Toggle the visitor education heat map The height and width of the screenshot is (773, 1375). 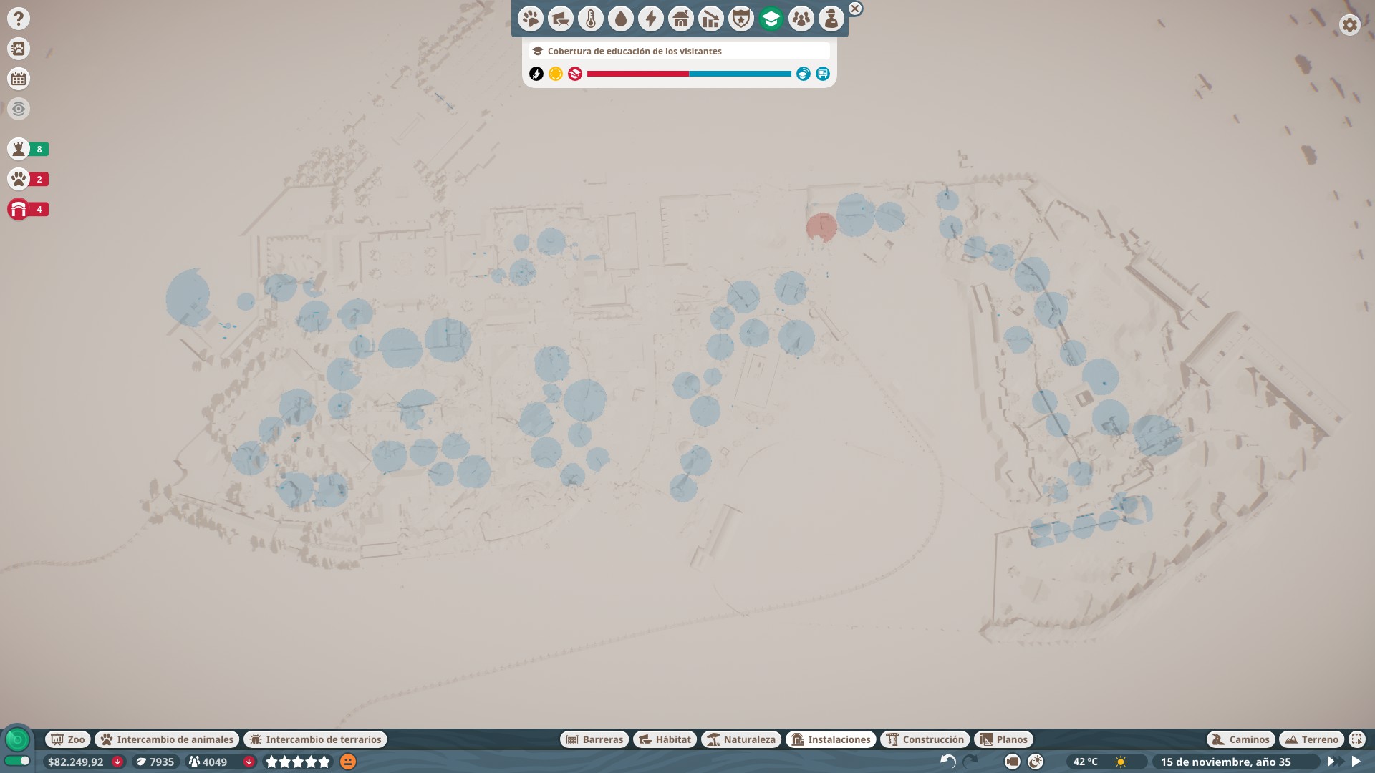(771, 19)
